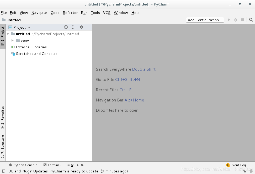The image size is (255, 174).
Task: Open the Code menu
Action: click(55, 13)
